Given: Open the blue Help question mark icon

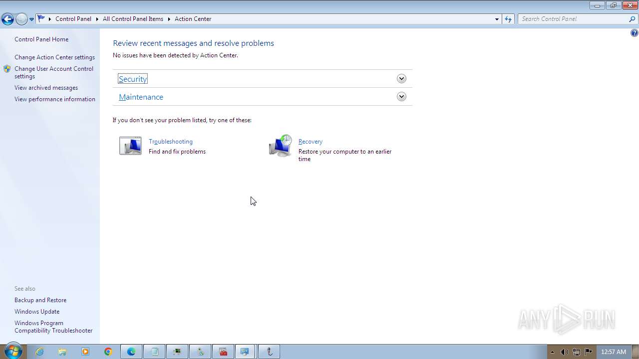Looking at the screenshot, I should click(x=634, y=33).
